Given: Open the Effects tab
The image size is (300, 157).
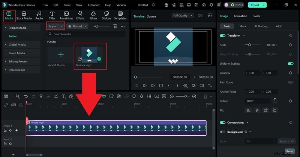Looking at the screenshot, I should point(80,16).
